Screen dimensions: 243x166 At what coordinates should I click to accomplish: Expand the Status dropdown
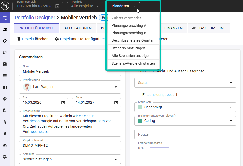231,83
